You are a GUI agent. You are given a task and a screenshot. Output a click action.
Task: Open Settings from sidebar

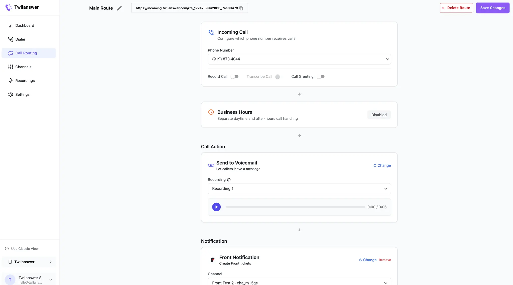29,94
